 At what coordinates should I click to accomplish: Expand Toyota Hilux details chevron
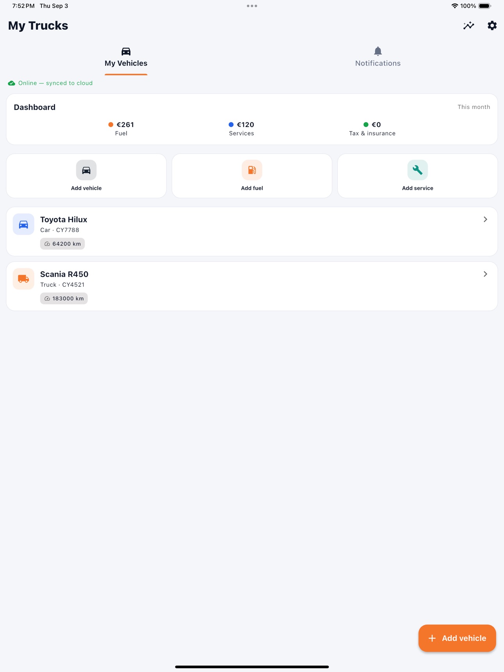click(x=485, y=220)
